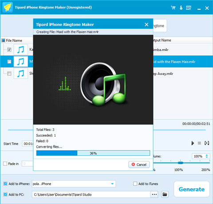
Task: Select the Flaxen Hair.m4r output name
Action: tap(174, 62)
